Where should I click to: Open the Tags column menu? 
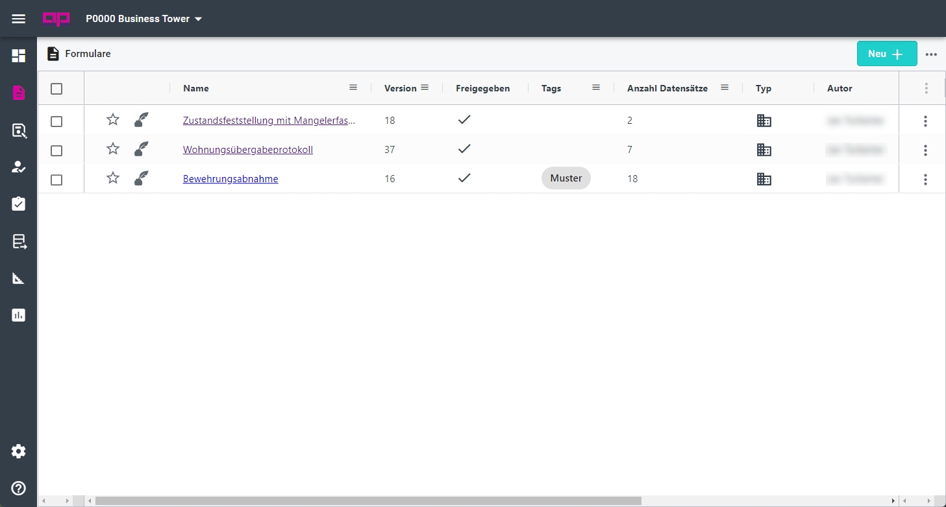click(596, 88)
